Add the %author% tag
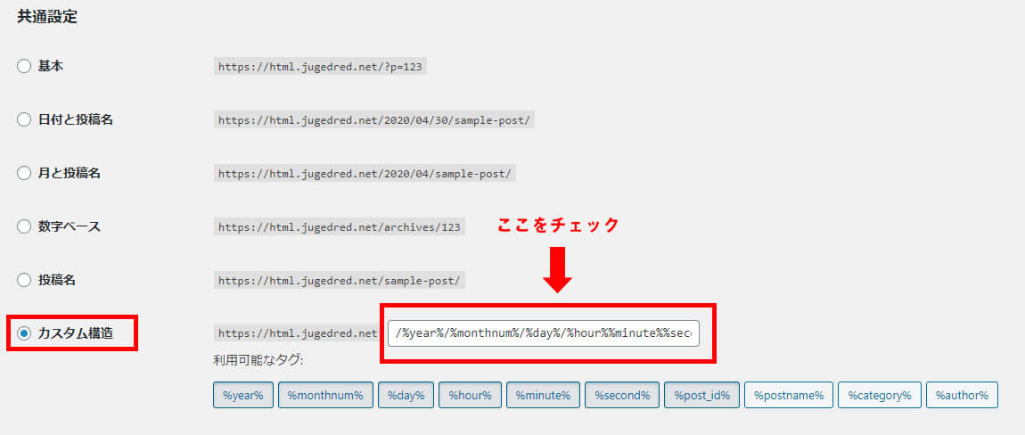1025x435 pixels. [962, 395]
